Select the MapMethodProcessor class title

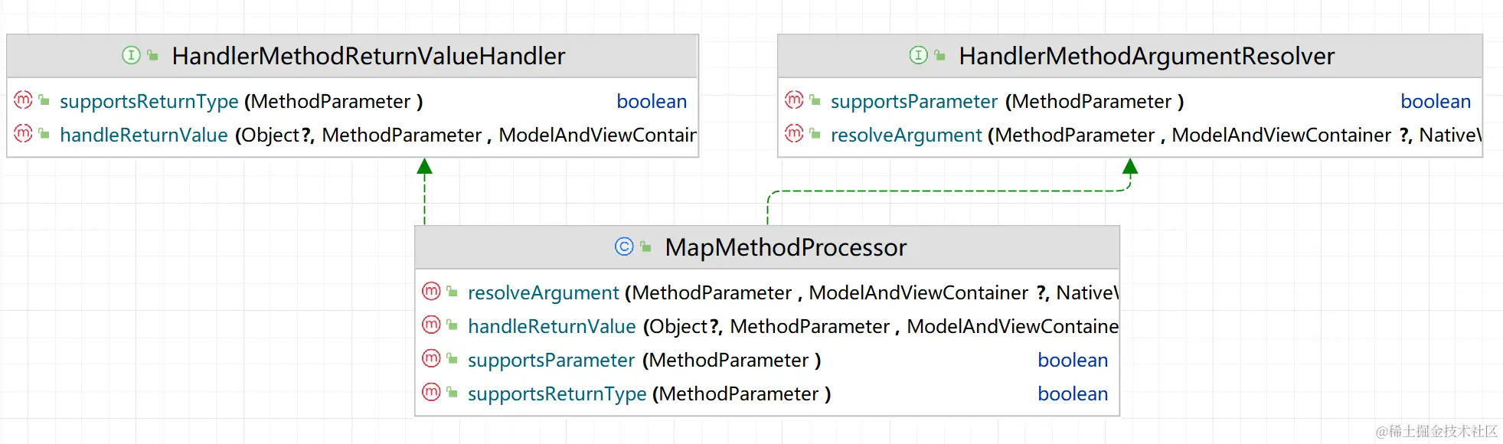[786, 247]
